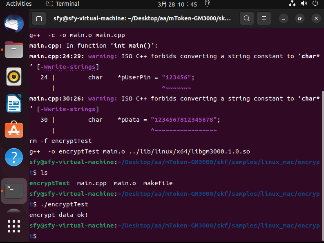The image size is (324, 243).
Task: Open the volume control indicator
Action: (x=304, y=4)
